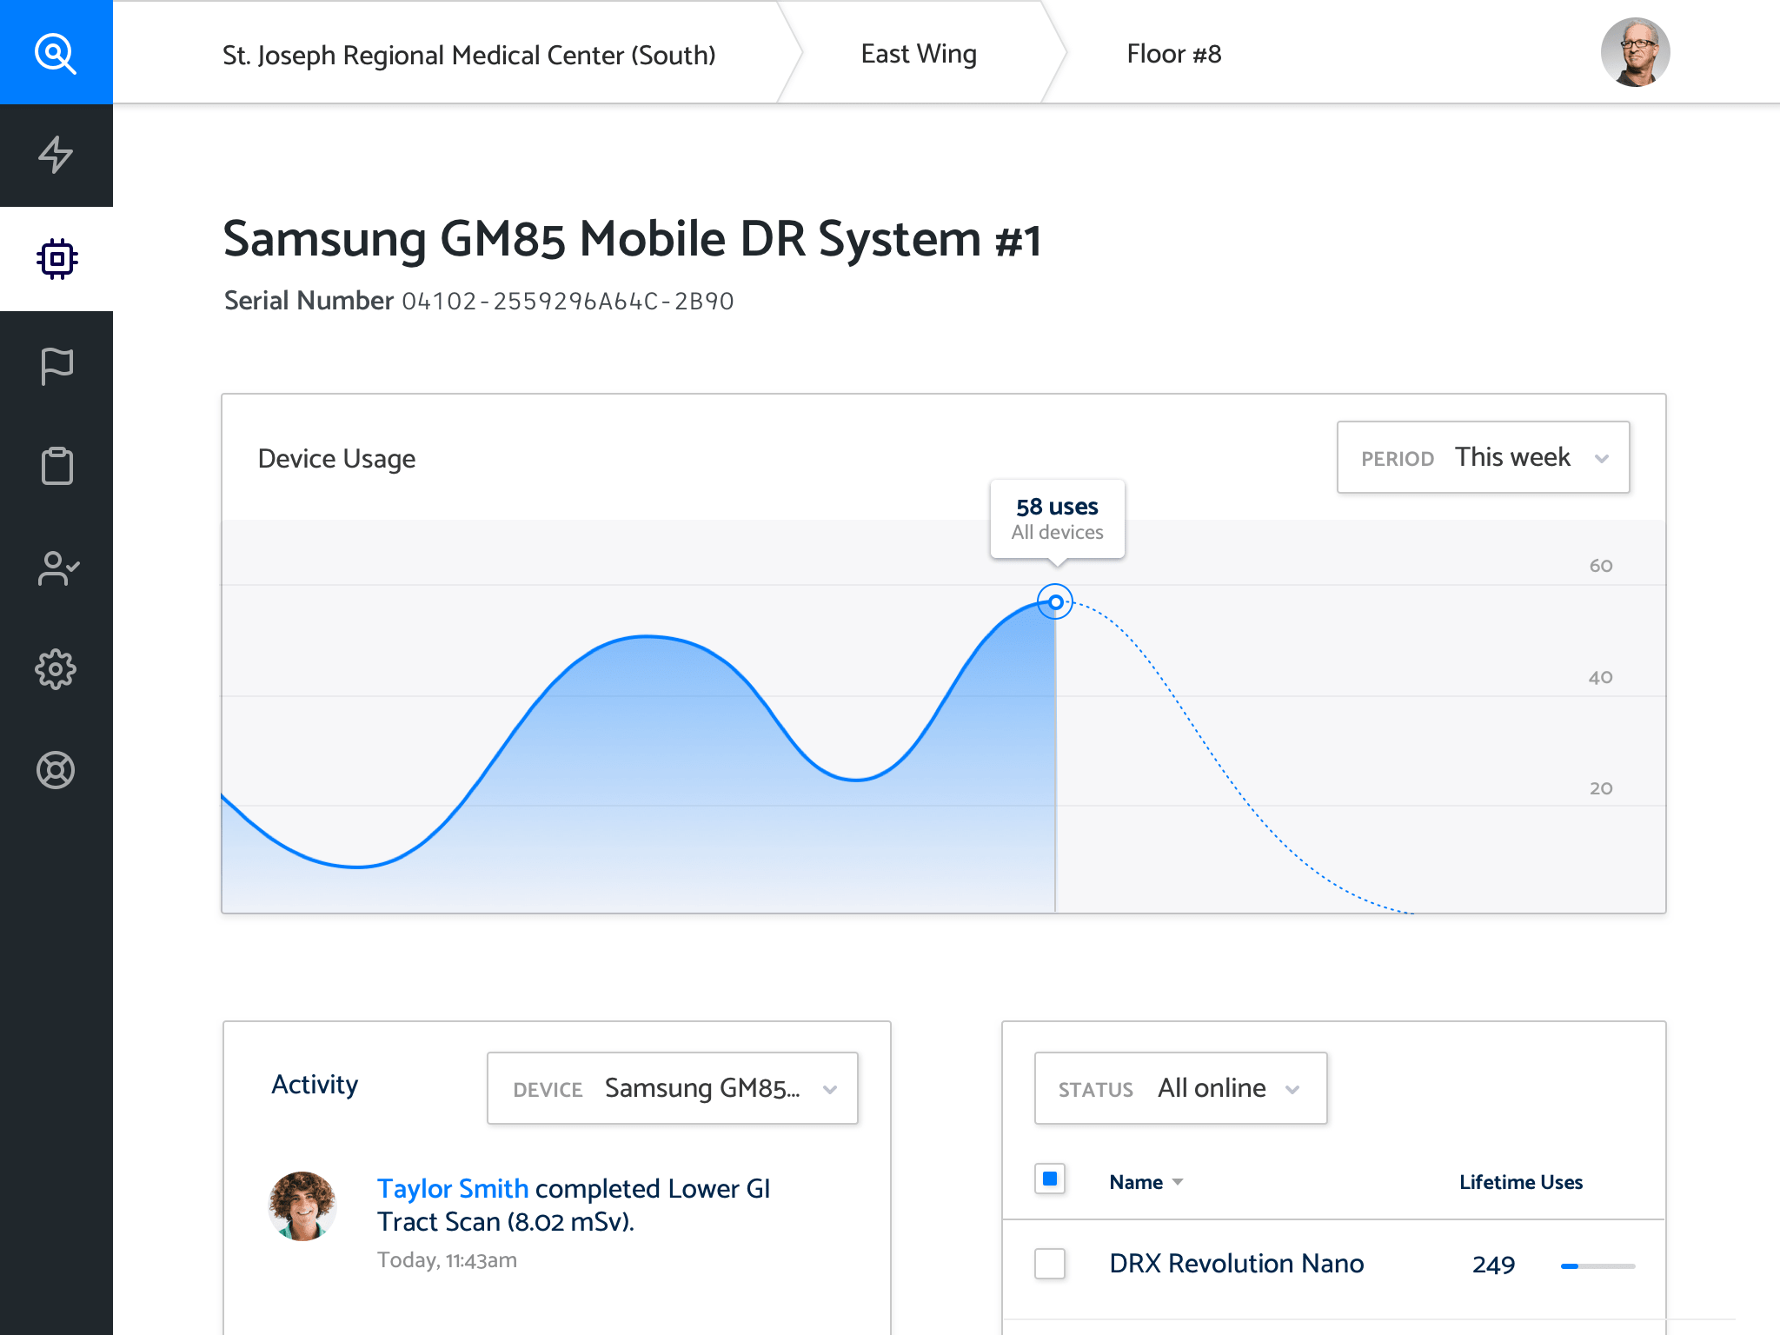The height and width of the screenshot is (1335, 1780).
Task: Open Taylor Smith profile link
Action: pyautogui.click(x=452, y=1188)
